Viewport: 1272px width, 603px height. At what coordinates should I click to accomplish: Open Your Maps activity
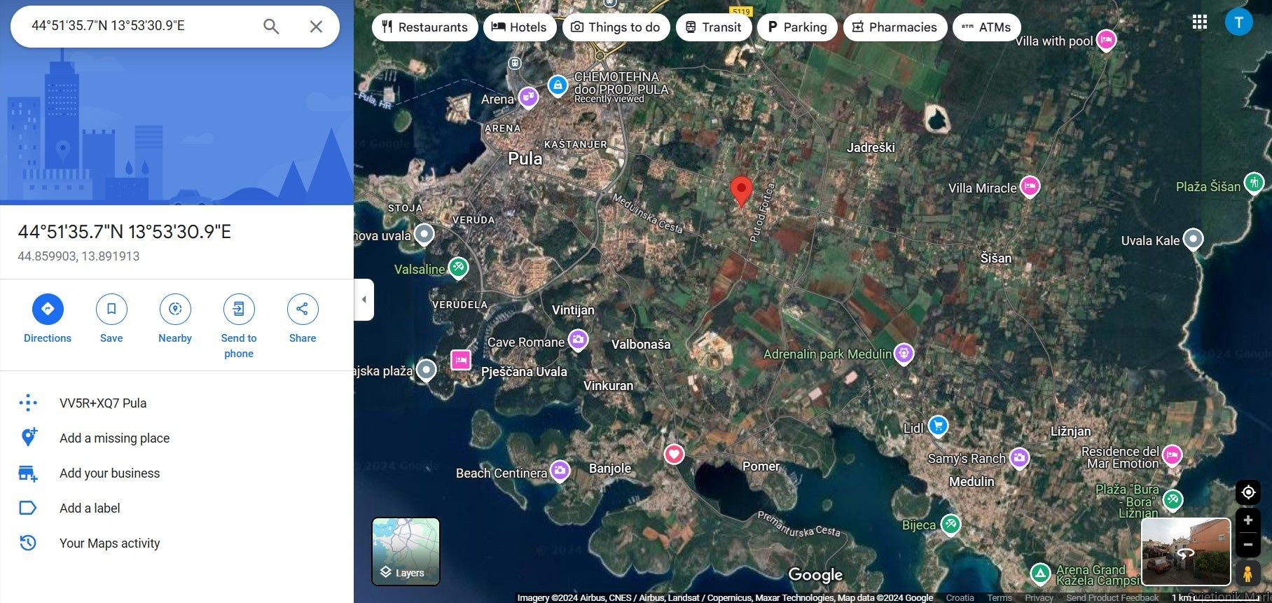pyautogui.click(x=109, y=543)
